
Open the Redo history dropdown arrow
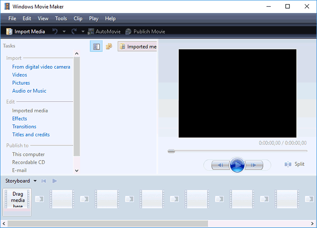[83, 32]
